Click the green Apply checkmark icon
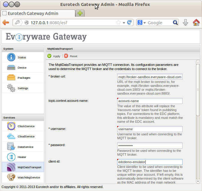This screenshot has width=202, height=191. (x=49, y=56)
